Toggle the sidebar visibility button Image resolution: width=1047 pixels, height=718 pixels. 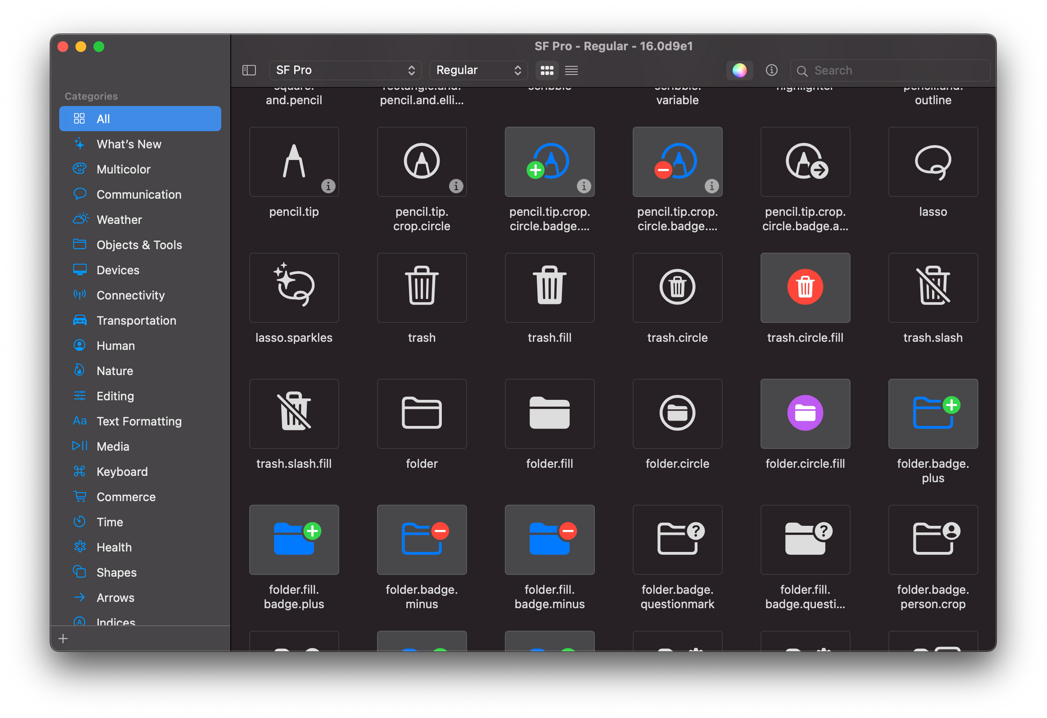(249, 70)
